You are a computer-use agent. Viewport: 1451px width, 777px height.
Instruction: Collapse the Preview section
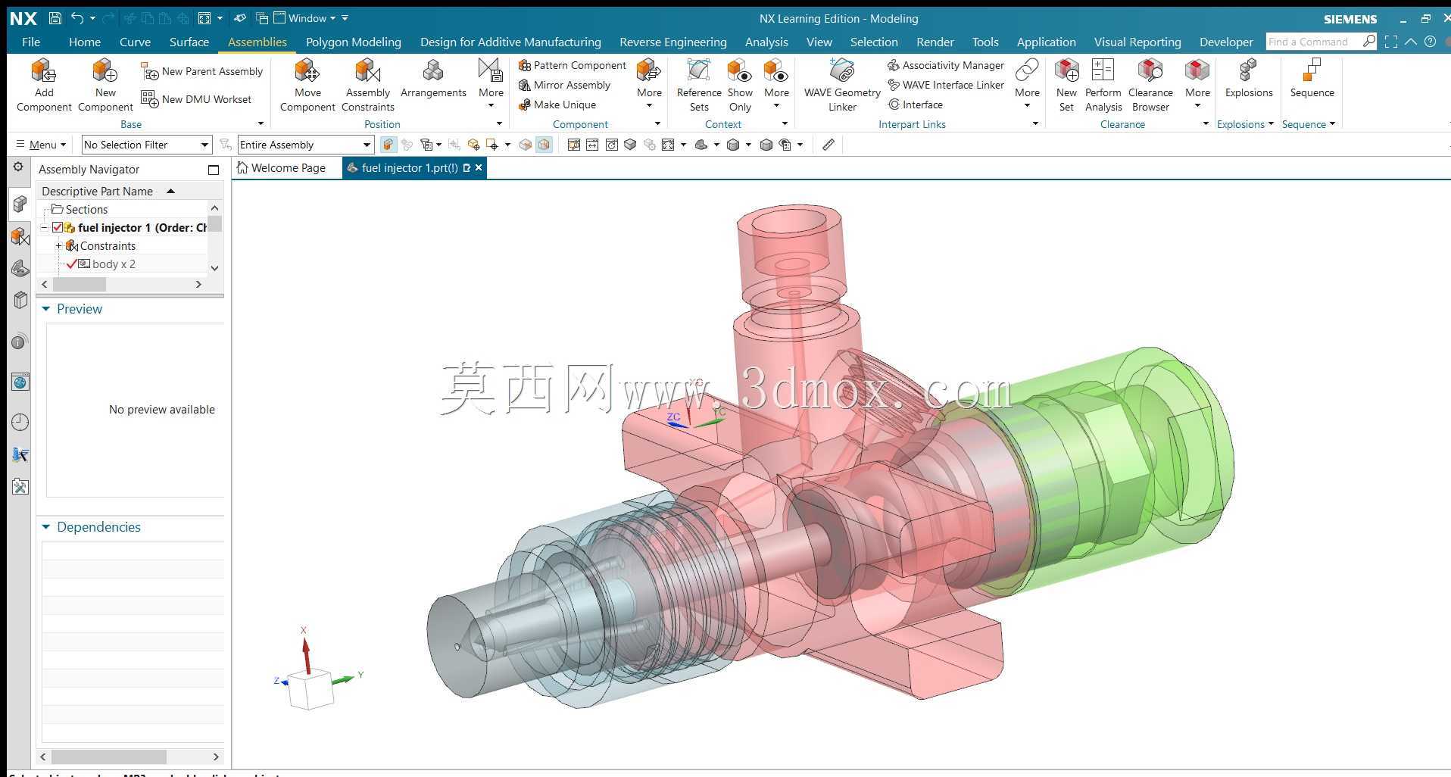point(46,309)
